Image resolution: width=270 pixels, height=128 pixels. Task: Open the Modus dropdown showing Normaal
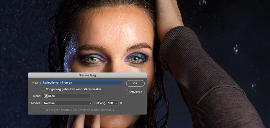click(x=67, y=103)
